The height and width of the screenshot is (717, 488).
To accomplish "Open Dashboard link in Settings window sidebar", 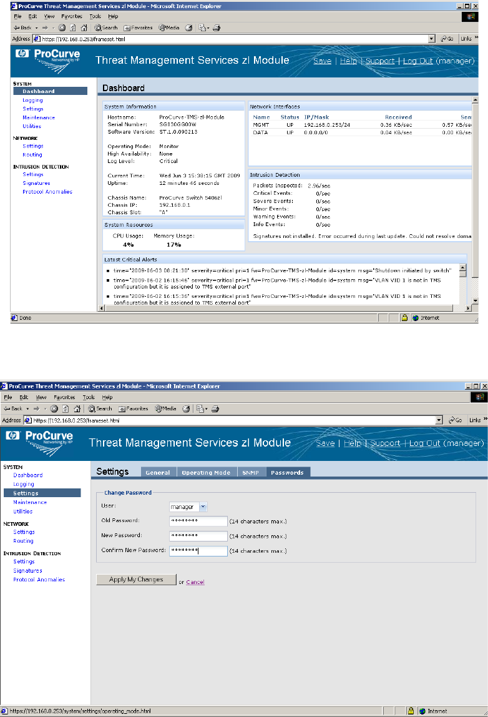I will click(28, 475).
